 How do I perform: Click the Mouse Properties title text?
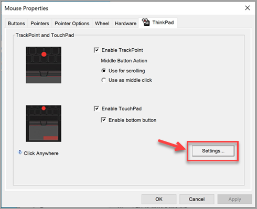point(26,8)
